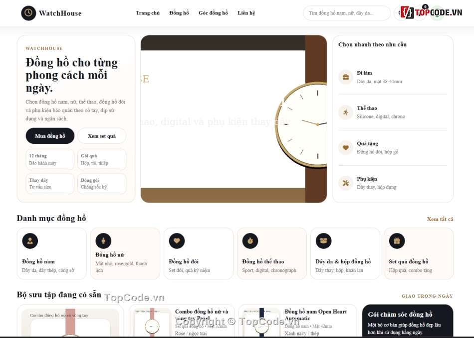Select the Đóng gói Chống sốc kỹ tile
The width and height of the screenshot is (474, 338).
coord(102,183)
